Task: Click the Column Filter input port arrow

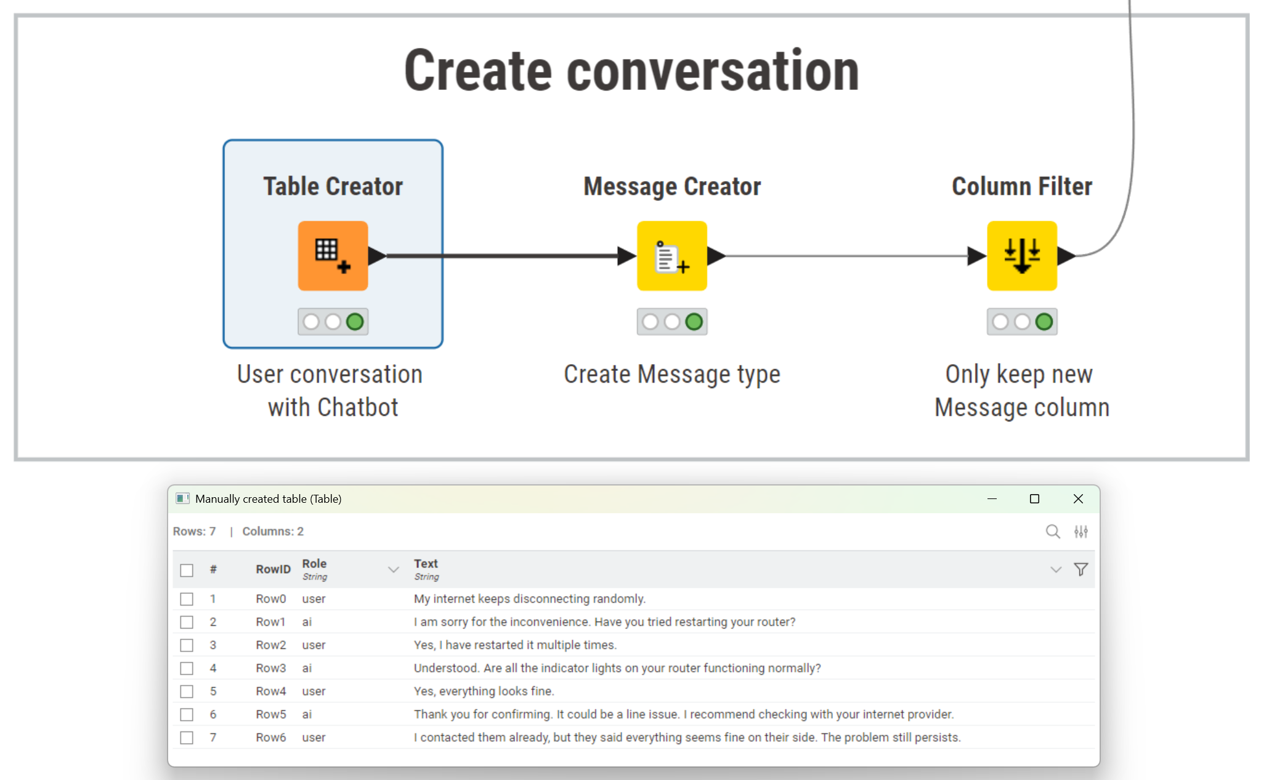Action: point(977,256)
